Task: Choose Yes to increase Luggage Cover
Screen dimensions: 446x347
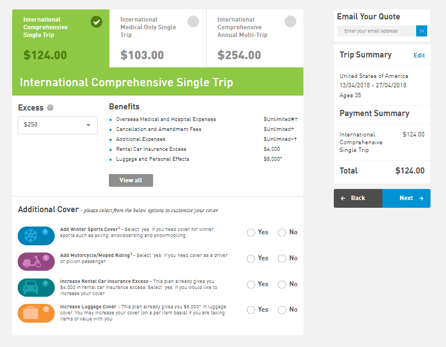Action: (x=251, y=310)
